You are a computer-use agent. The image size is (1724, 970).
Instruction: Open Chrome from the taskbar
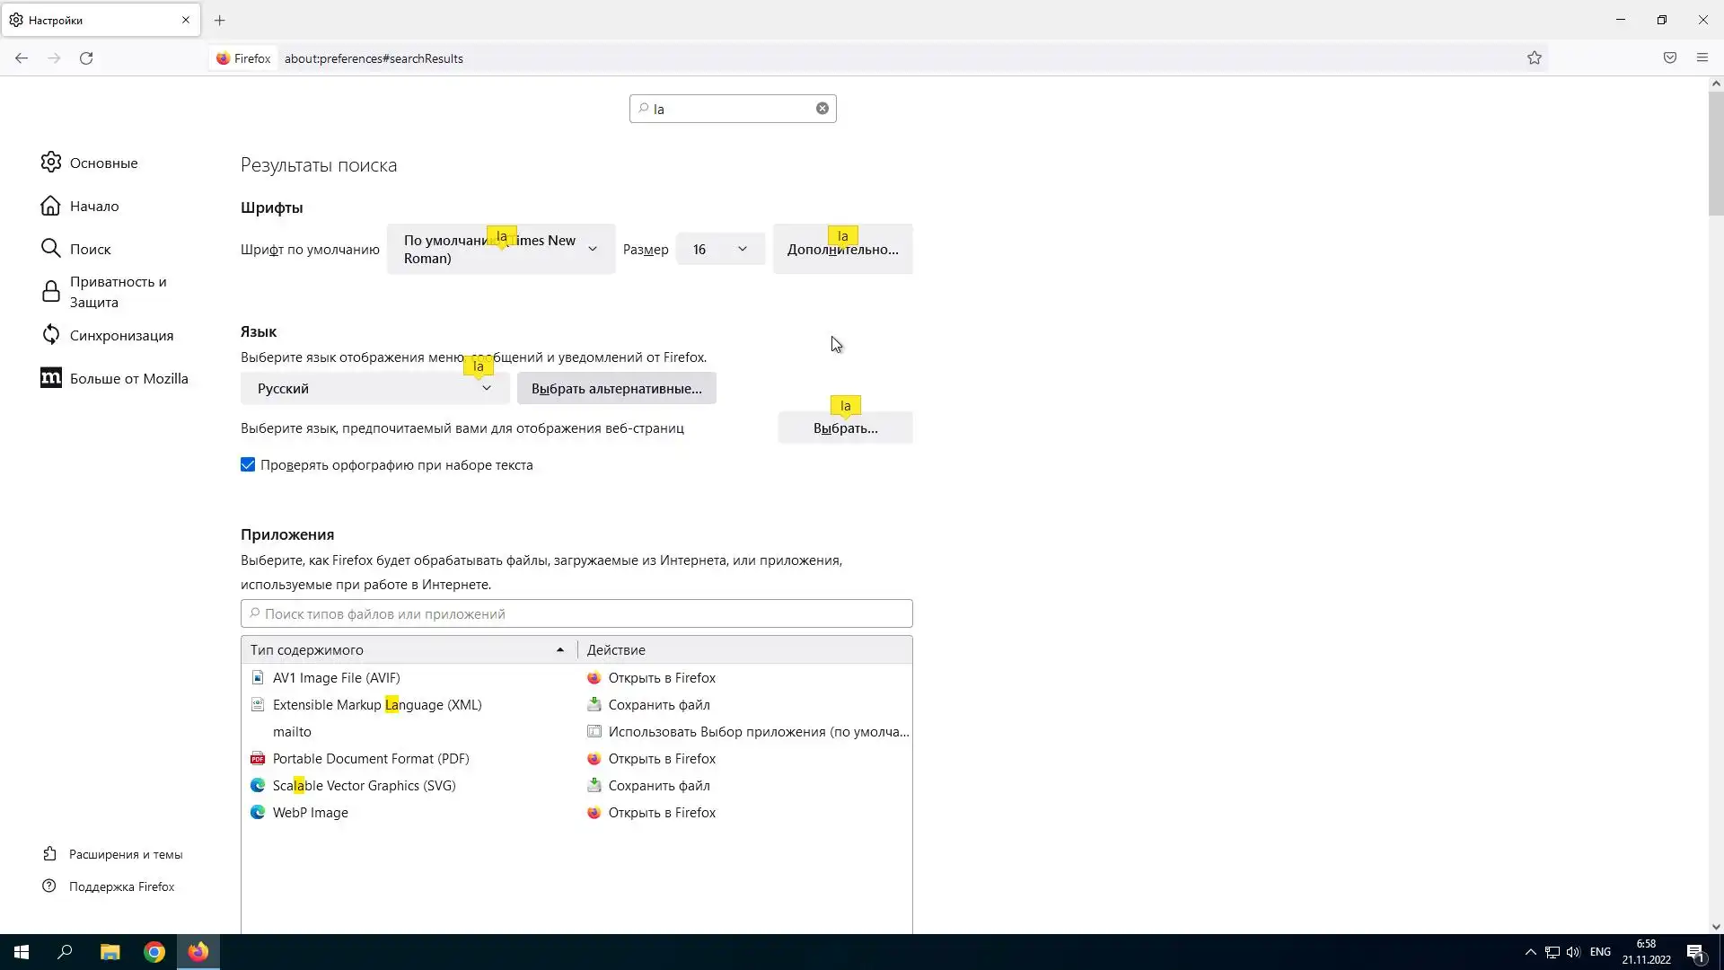154,952
